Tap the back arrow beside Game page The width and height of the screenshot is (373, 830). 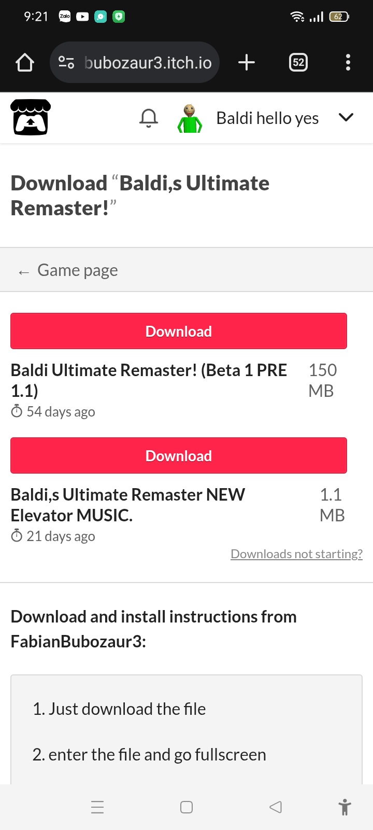click(x=24, y=272)
